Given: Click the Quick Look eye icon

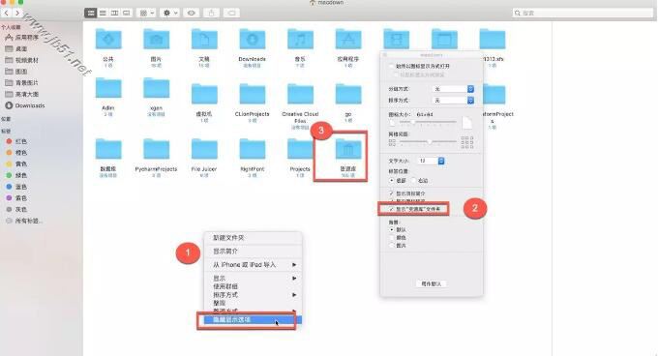Looking at the screenshot, I should coord(192,13).
